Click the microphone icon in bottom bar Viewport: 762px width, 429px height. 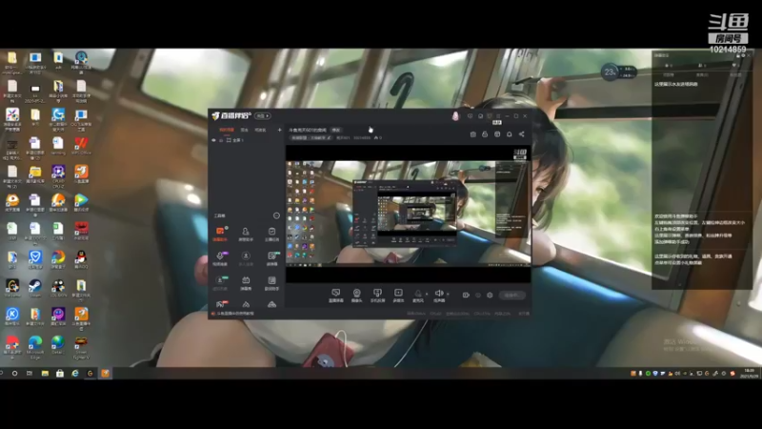coord(418,294)
